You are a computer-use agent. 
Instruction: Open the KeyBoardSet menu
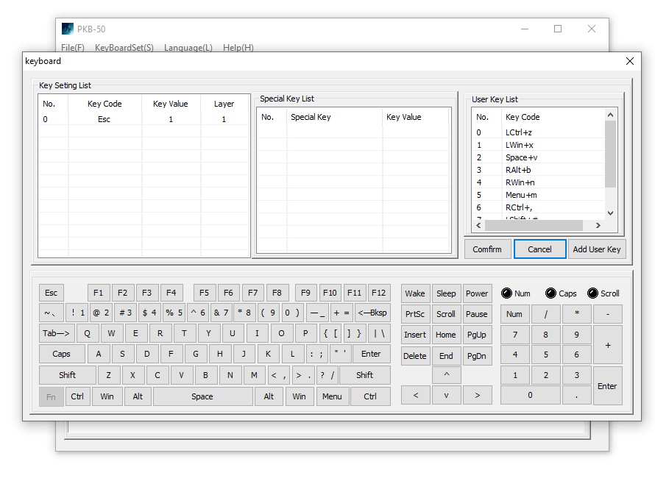(124, 48)
